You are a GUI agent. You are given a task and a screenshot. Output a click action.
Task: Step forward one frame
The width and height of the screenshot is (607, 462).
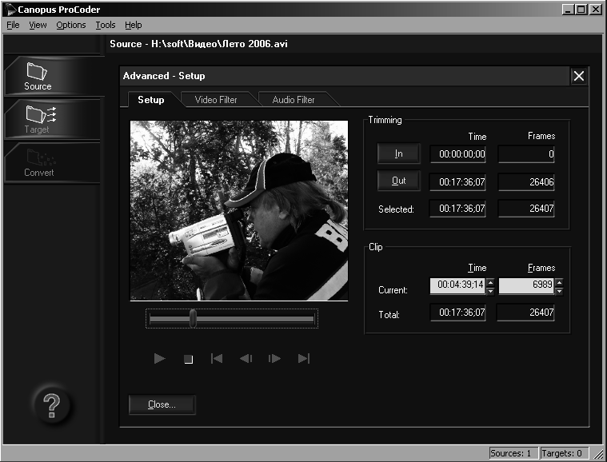pyautogui.click(x=274, y=359)
